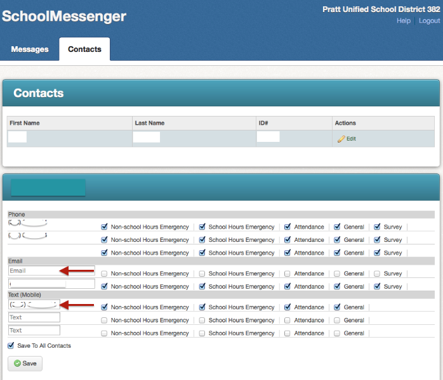Uncheck second phone Attendance checkbox
The height and width of the screenshot is (380, 443).
tap(288, 240)
